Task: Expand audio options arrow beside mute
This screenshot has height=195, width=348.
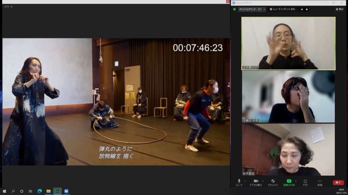Action: coord(245,181)
